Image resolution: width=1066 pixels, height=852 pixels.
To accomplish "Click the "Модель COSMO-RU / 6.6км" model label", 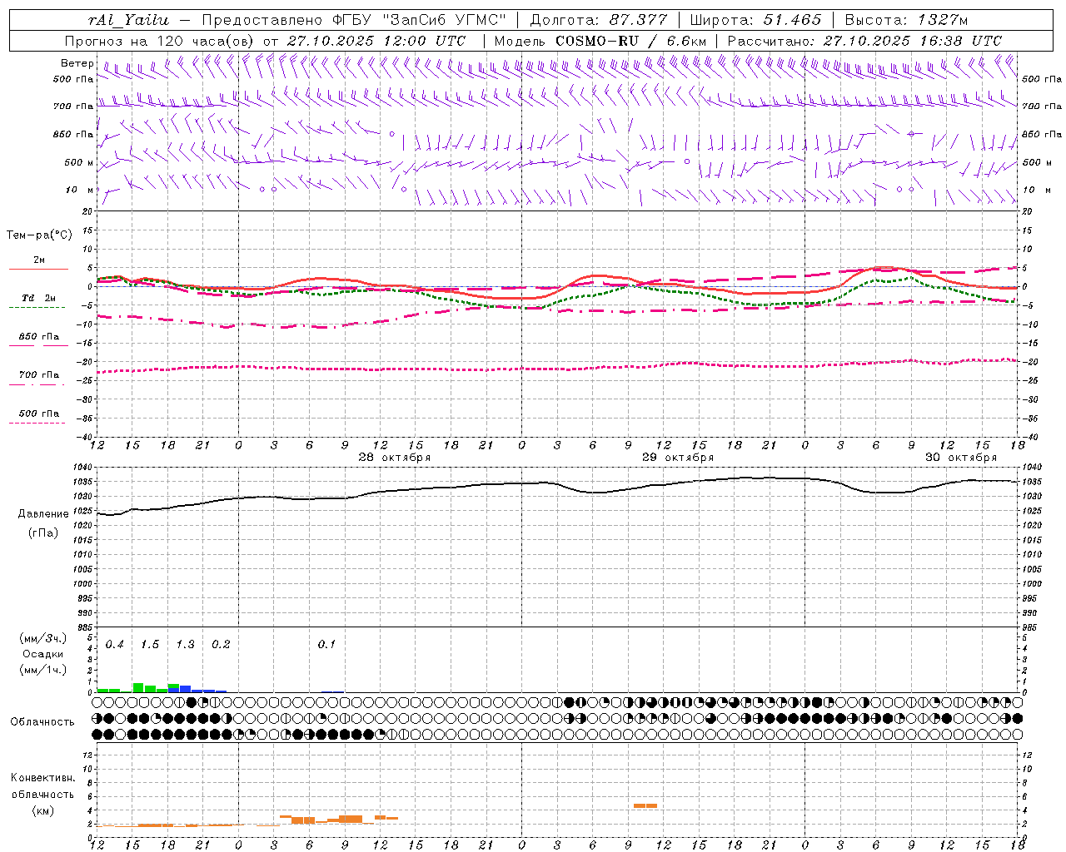I will tap(600, 41).
